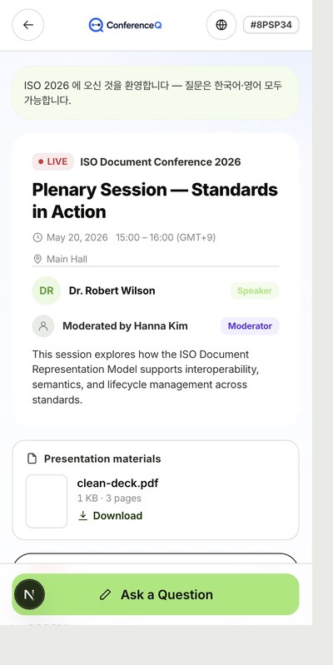
Task: Open the clean-deck.pdf file name
Action: (117, 483)
